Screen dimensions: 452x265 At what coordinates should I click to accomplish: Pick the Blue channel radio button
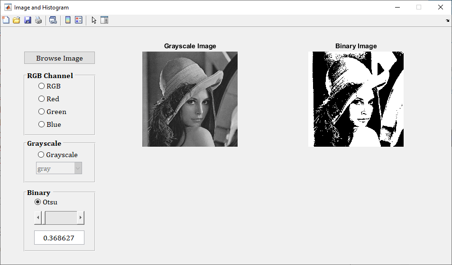pyautogui.click(x=42, y=124)
